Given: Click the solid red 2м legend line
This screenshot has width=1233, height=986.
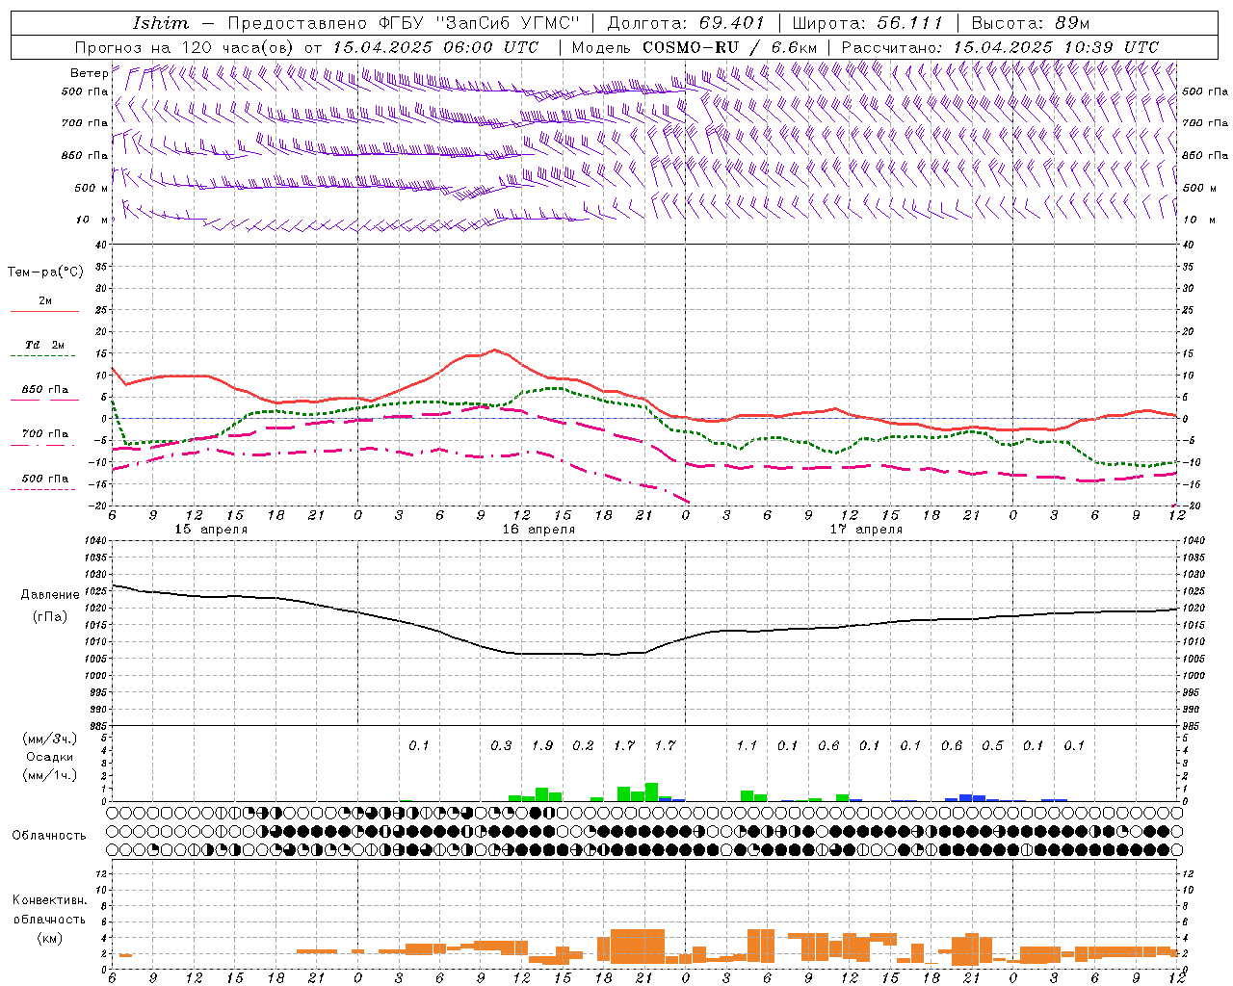Looking at the screenshot, I should [x=44, y=311].
